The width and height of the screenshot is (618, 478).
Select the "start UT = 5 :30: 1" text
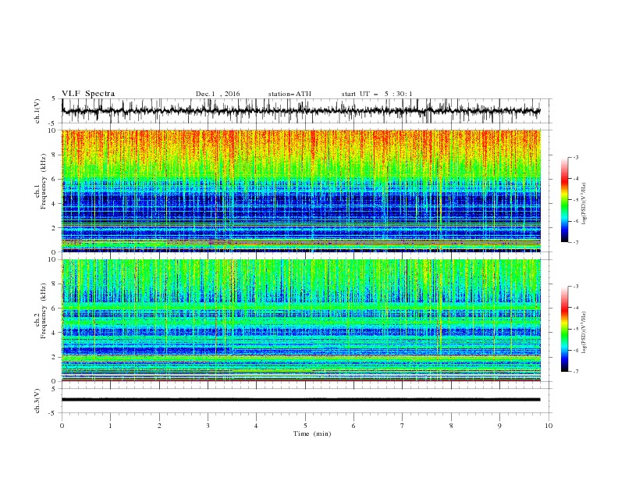tap(377, 94)
